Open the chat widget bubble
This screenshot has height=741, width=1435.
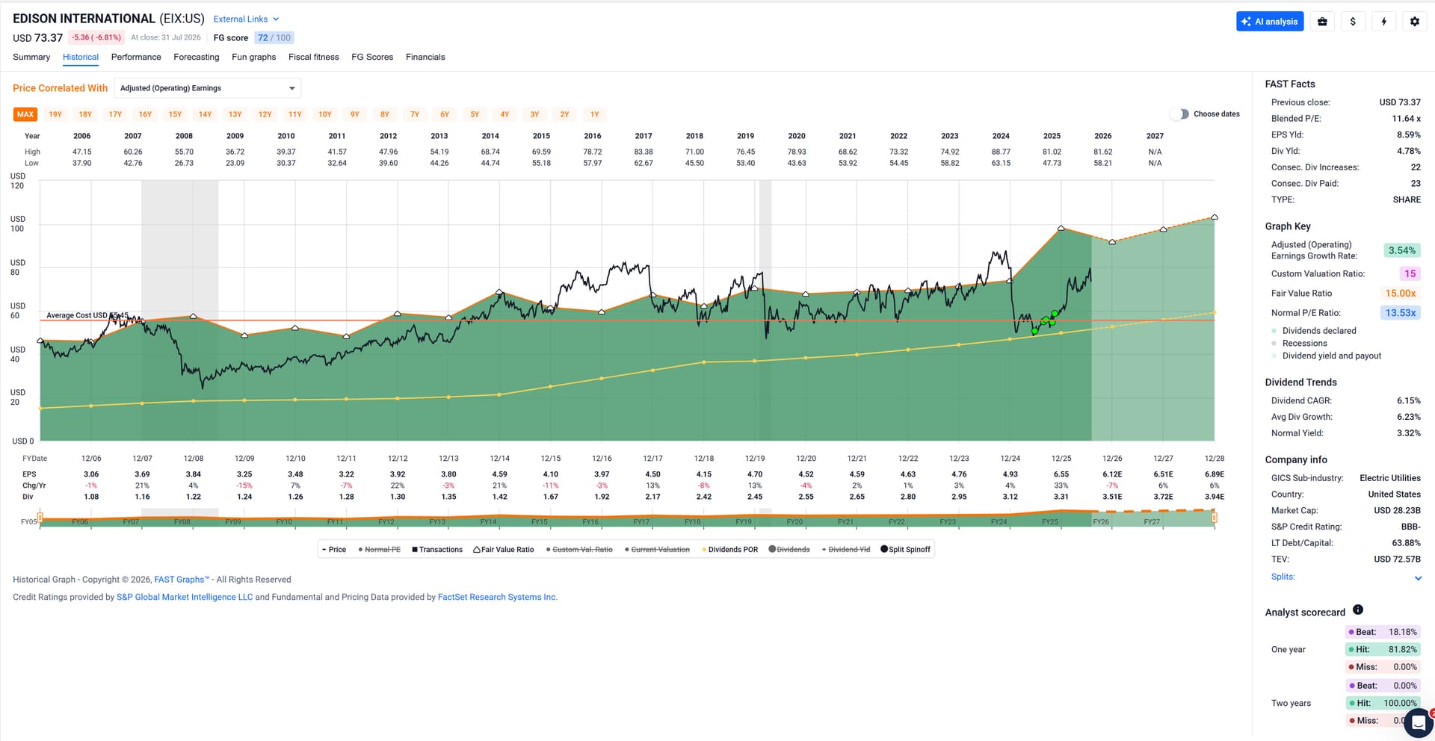[1418, 722]
